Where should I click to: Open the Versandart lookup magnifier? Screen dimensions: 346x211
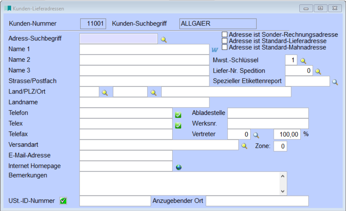click(x=244, y=145)
